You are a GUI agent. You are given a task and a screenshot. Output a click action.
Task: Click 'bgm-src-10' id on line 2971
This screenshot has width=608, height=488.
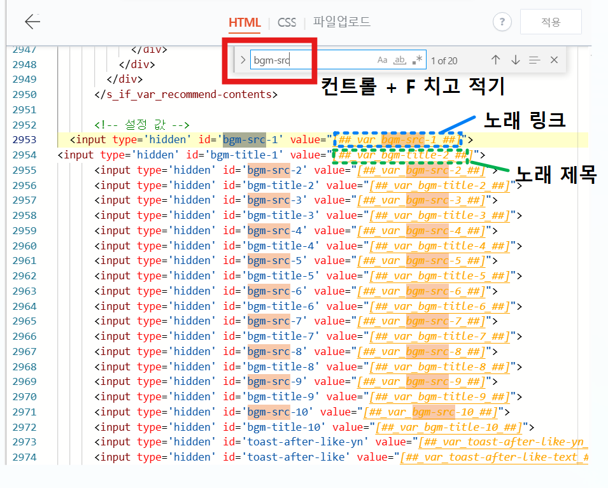click(278, 412)
